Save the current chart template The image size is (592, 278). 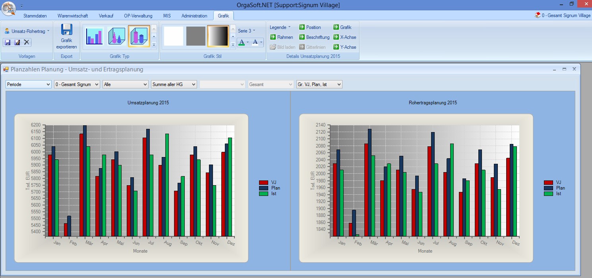(8, 42)
